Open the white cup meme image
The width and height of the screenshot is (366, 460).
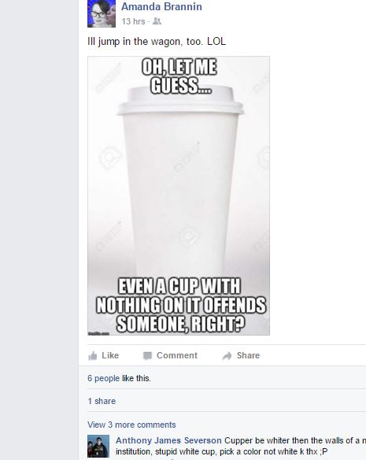[179, 195]
